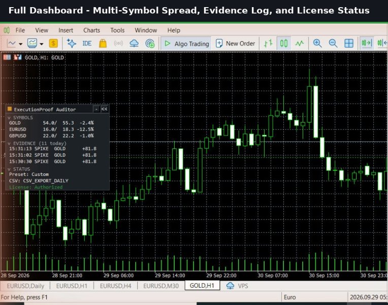Select the GOLD symbol row
Screen dimensions: 388x305
click(x=51, y=123)
